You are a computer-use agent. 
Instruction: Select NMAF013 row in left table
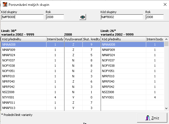point(24,108)
